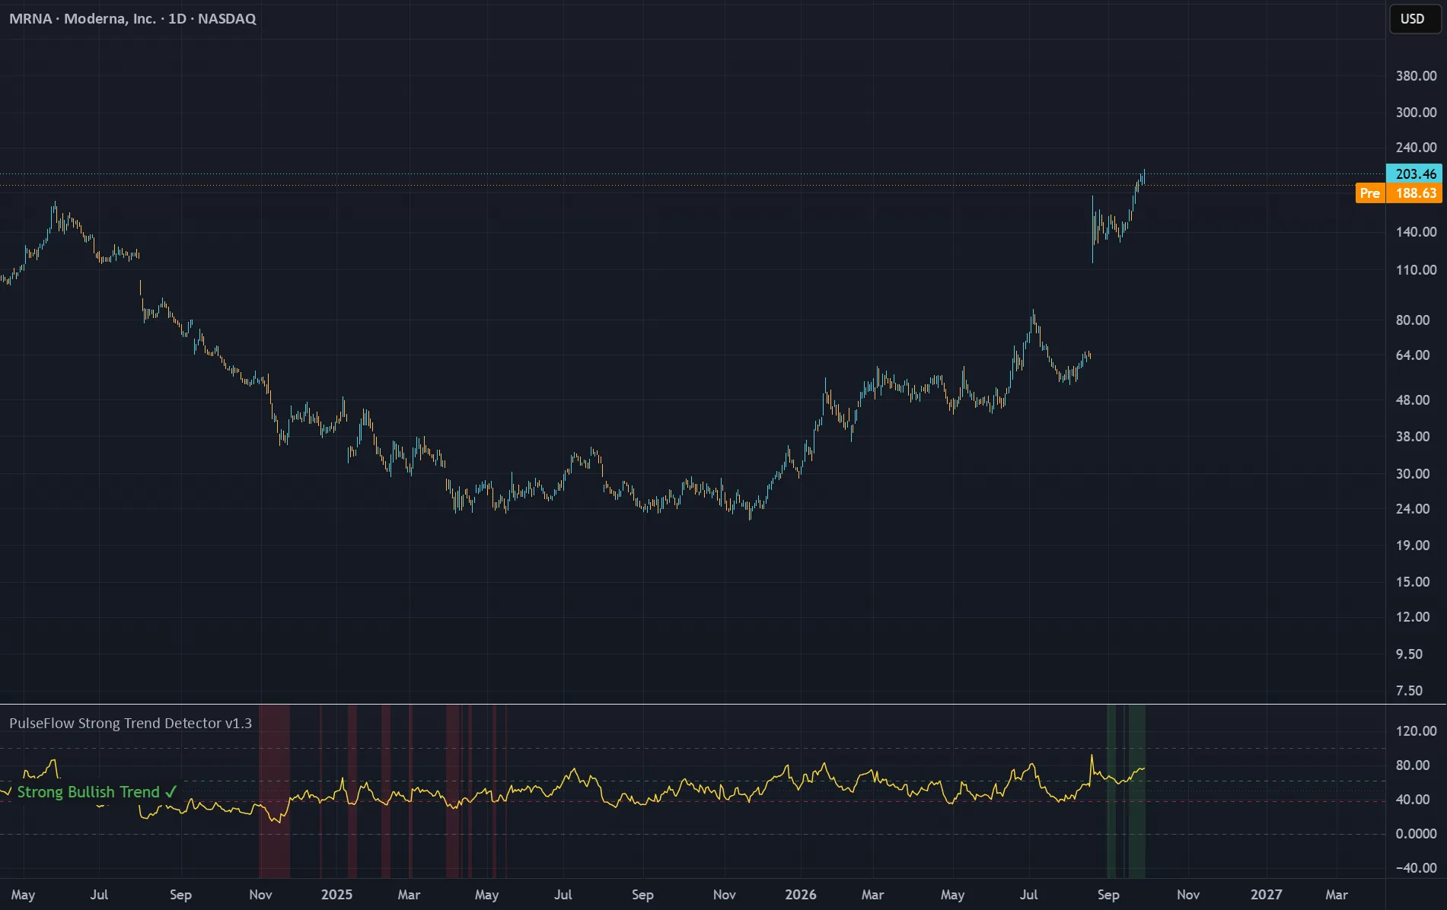Click the −40.00 indicator axis label
1447x910 pixels.
1416,868
